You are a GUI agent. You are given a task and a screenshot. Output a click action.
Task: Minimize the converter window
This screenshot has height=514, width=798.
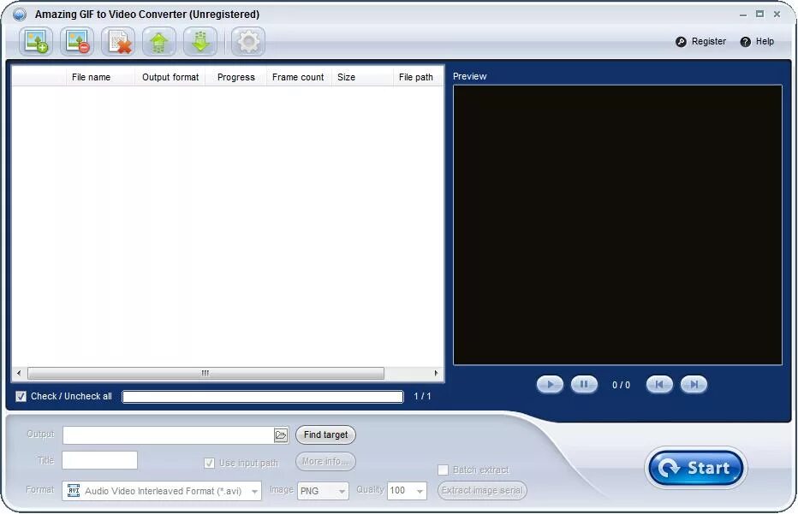pyautogui.click(x=743, y=15)
